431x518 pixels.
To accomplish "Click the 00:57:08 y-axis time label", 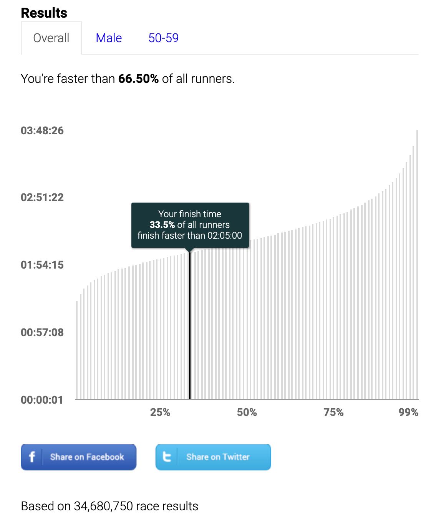I will 42,332.
